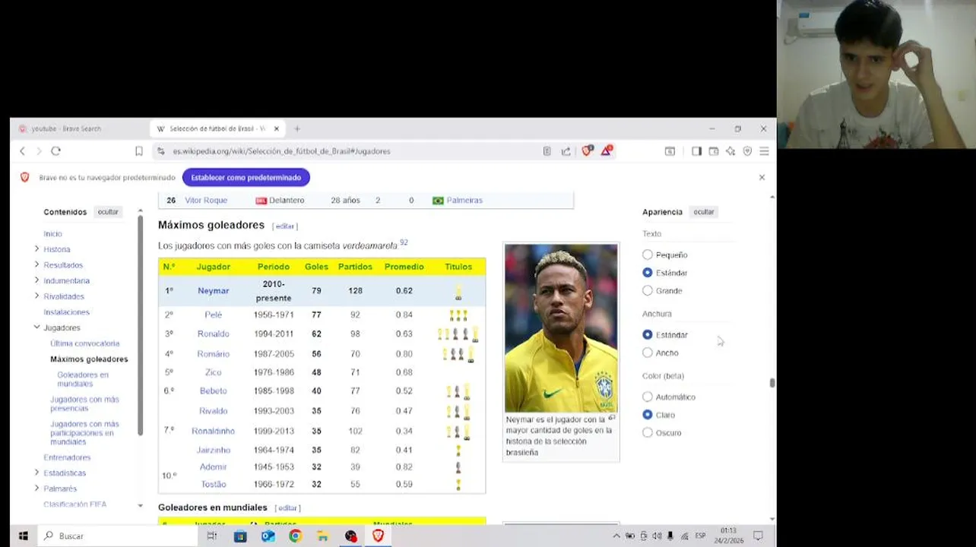The height and width of the screenshot is (547, 976).
Task: Go to Inicio in contents sidebar
Action: [x=52, y=234]
